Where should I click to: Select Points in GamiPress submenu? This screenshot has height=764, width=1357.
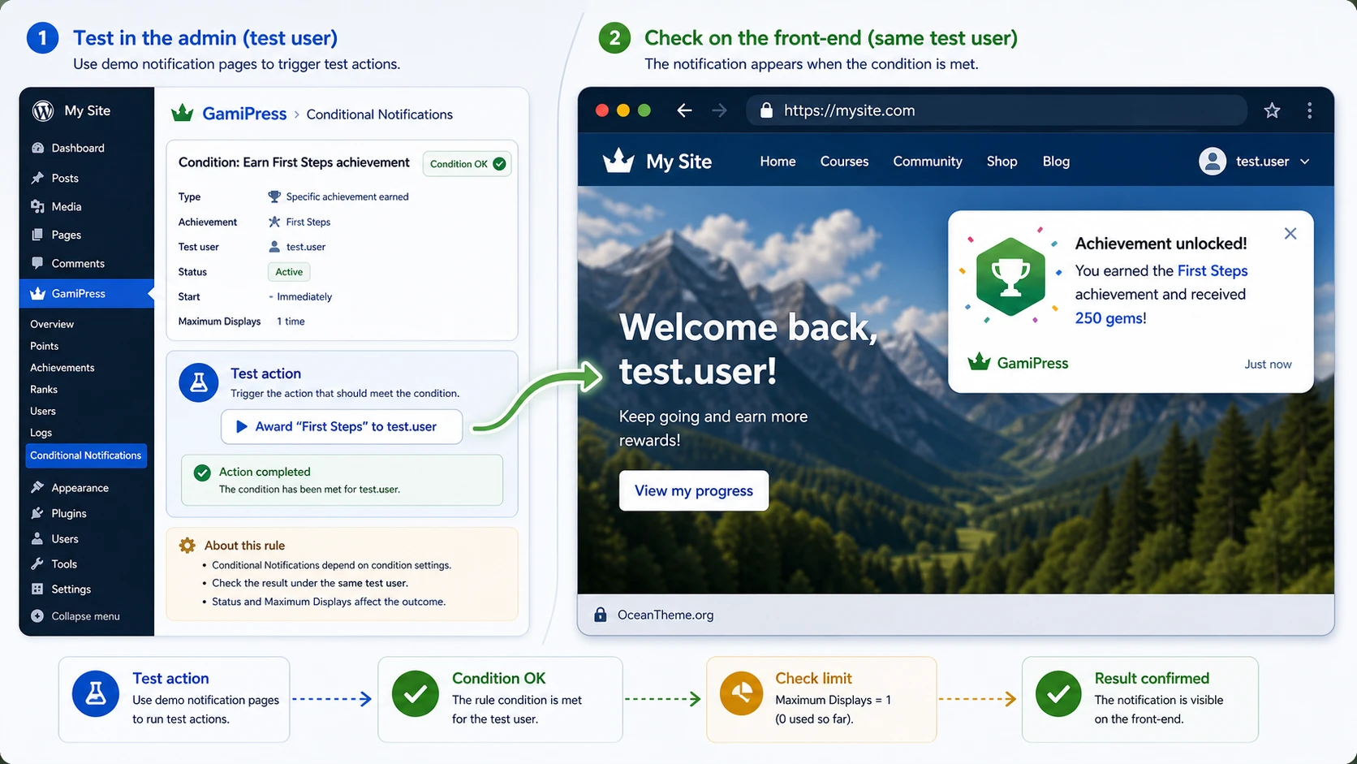pyautogui.click(x=45, y=346)
